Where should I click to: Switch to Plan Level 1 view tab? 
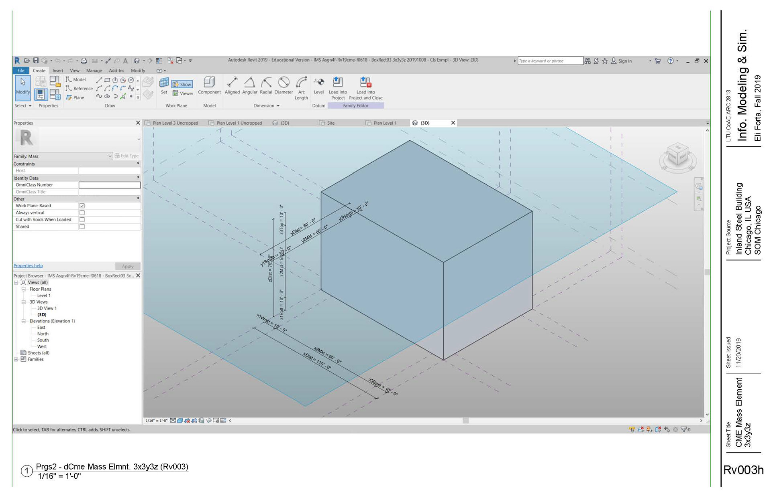pyautogui.click(x=384, y=123)
